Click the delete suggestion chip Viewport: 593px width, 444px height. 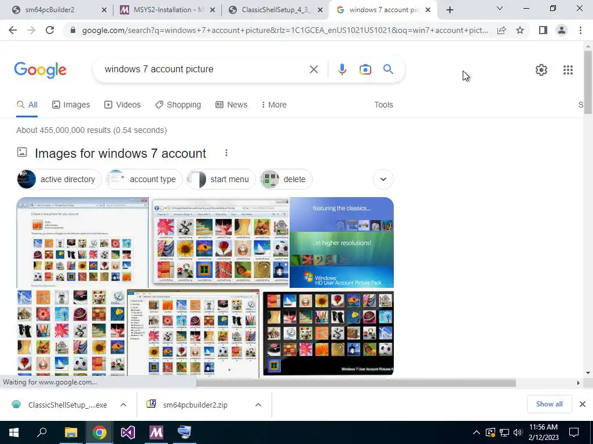coord(286,179)
